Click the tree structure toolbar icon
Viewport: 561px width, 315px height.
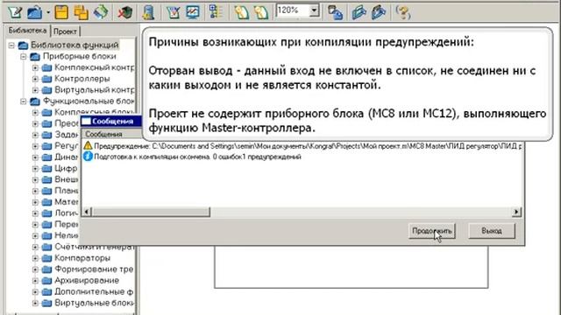[x=216, y=12]
